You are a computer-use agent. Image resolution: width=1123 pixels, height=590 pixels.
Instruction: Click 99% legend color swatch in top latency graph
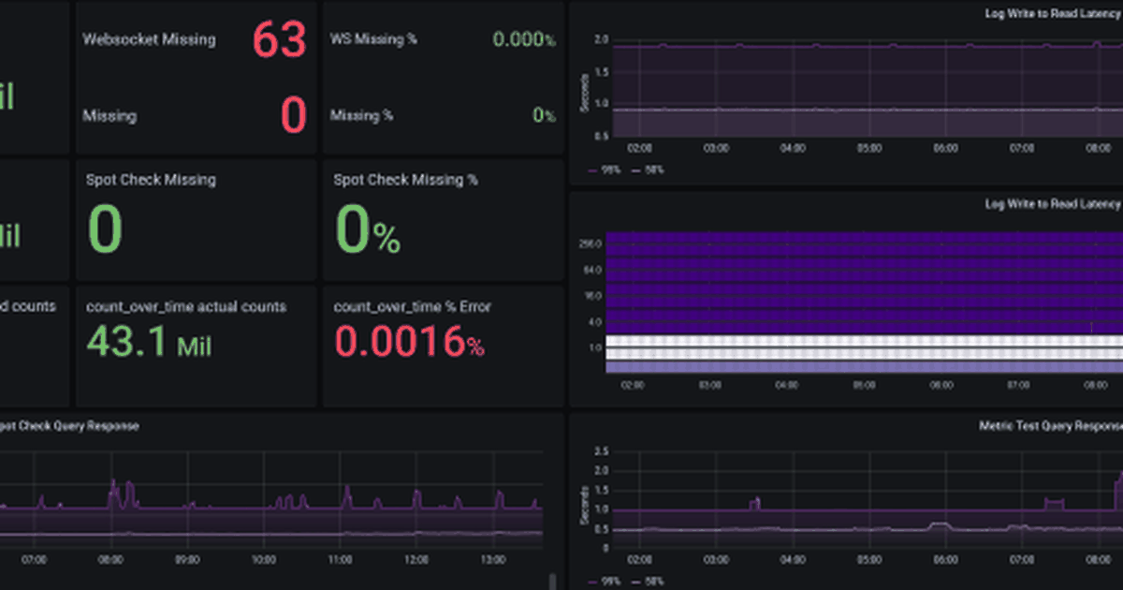(x=593, y=170)
